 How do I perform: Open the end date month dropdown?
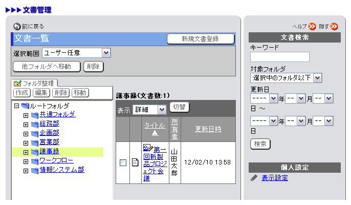click(x=295, y=121)
